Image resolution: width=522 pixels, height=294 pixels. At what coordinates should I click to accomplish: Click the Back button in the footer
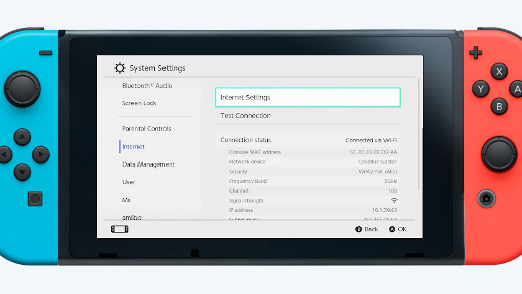[367, 229]
